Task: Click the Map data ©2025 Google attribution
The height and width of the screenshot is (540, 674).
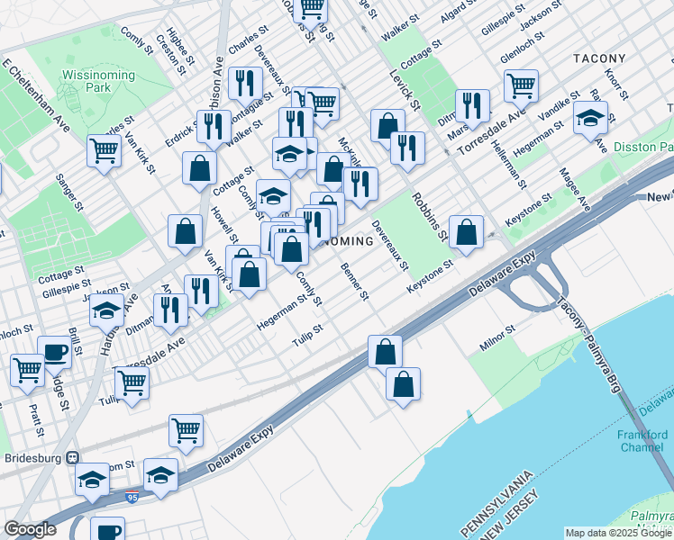Action: (x=618, y=534)
